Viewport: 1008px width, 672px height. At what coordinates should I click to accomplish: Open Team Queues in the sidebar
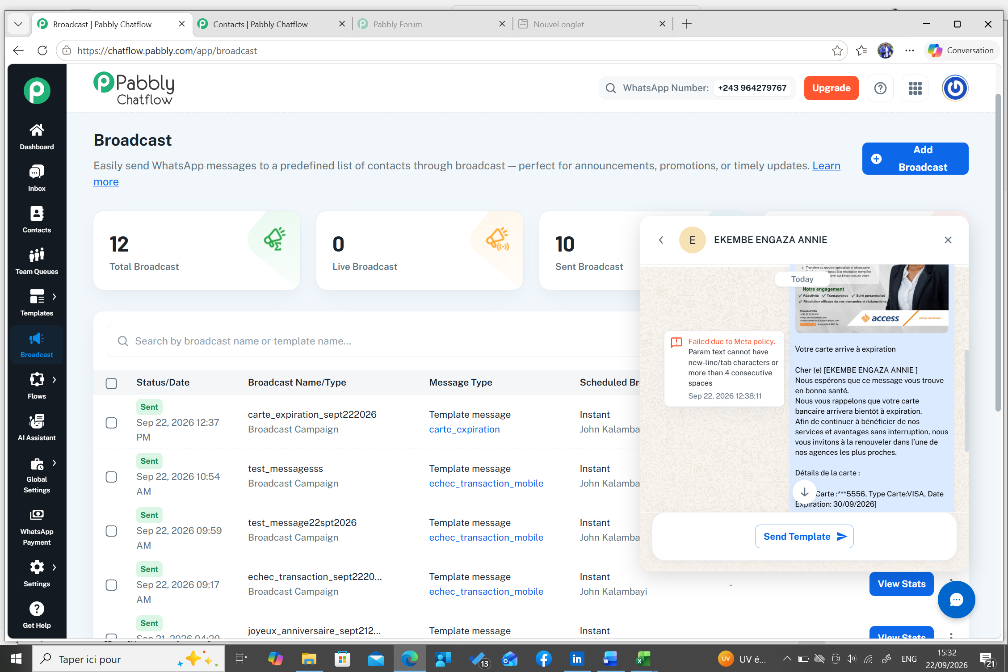(x=37, y=261)
